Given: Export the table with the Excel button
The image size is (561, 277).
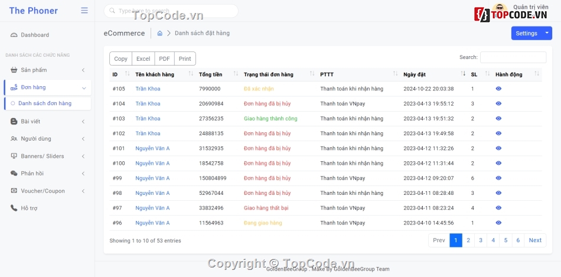Looking at the screenshot, I should [143, 58].
